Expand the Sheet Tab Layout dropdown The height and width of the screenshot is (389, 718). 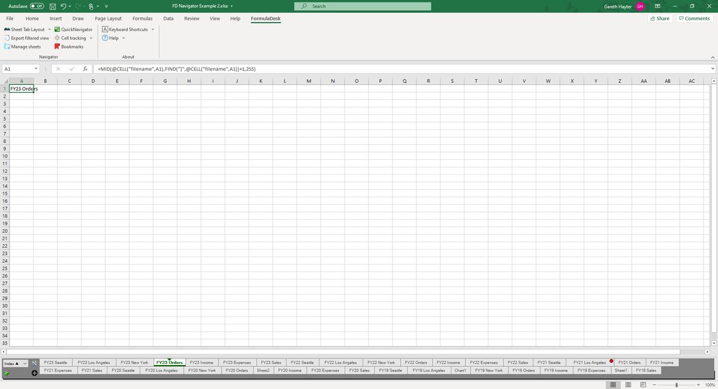click(x=50, y=29)
